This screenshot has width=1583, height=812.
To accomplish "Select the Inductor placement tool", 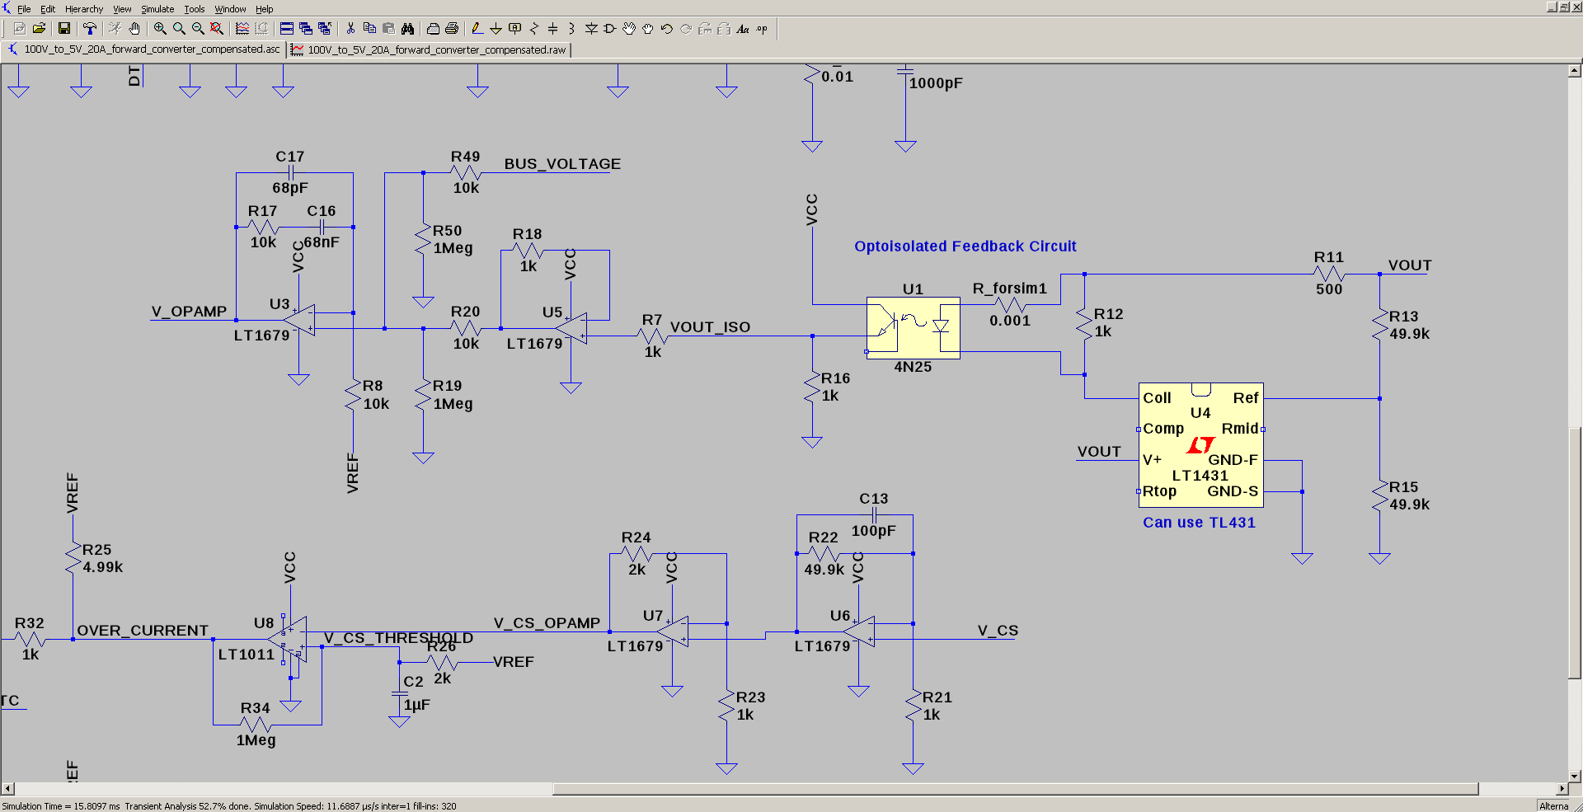I will tap(572, 29).
